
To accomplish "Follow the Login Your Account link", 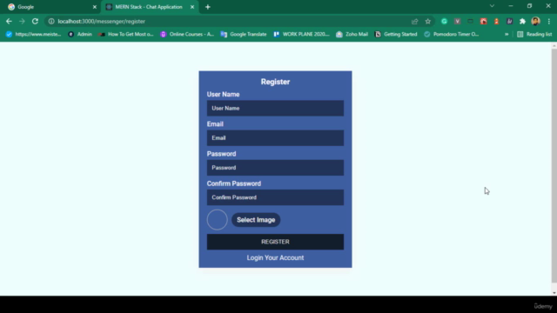I will coord(275,258).
